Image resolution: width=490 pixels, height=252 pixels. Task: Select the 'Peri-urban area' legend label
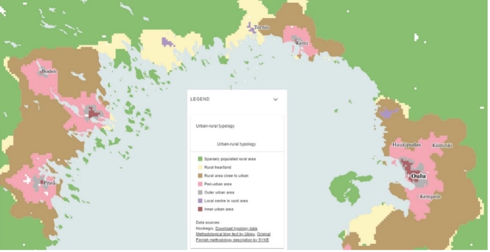tap(218, 184)
